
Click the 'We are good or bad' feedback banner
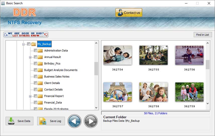tap(26, 34)
